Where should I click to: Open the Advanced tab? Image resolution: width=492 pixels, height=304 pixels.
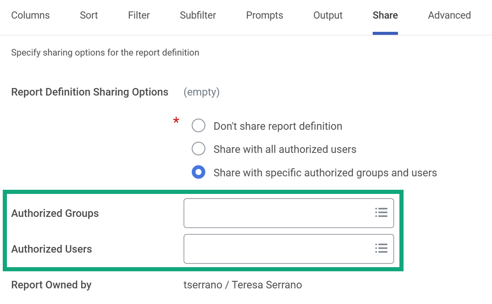pyautogui.click(x=449, y=15)
